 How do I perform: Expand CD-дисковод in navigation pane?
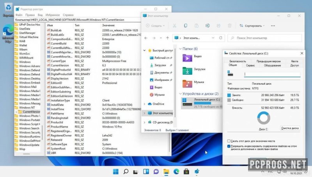tap(144, 122)
